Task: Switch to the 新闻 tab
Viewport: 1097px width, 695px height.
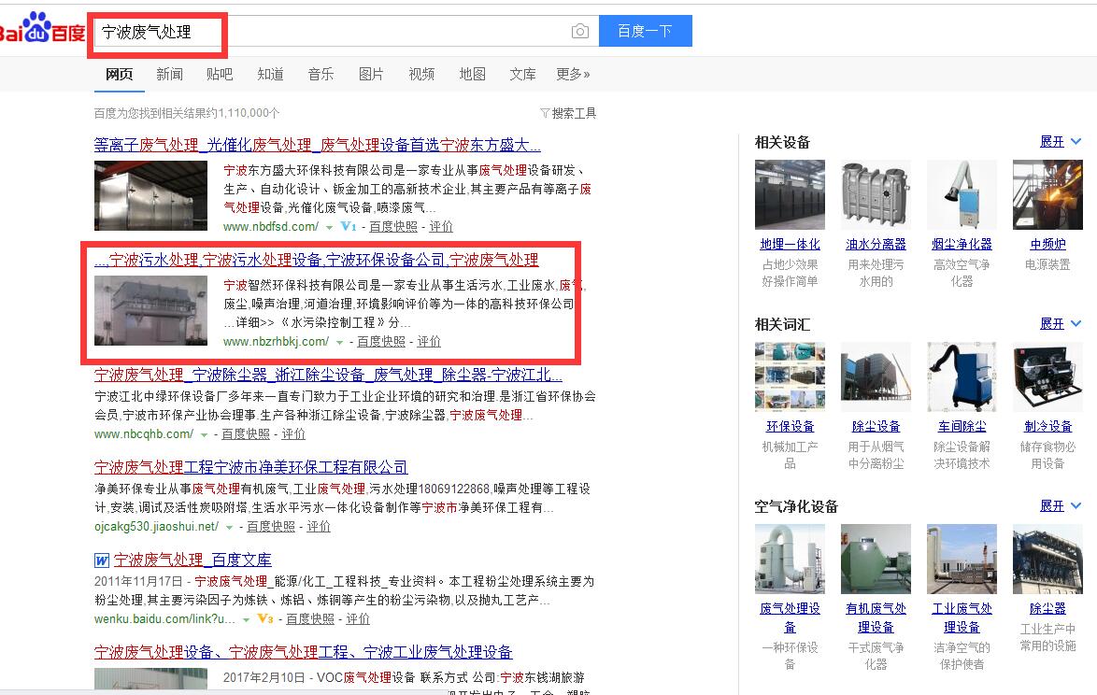Action: [x=169, y=74]
